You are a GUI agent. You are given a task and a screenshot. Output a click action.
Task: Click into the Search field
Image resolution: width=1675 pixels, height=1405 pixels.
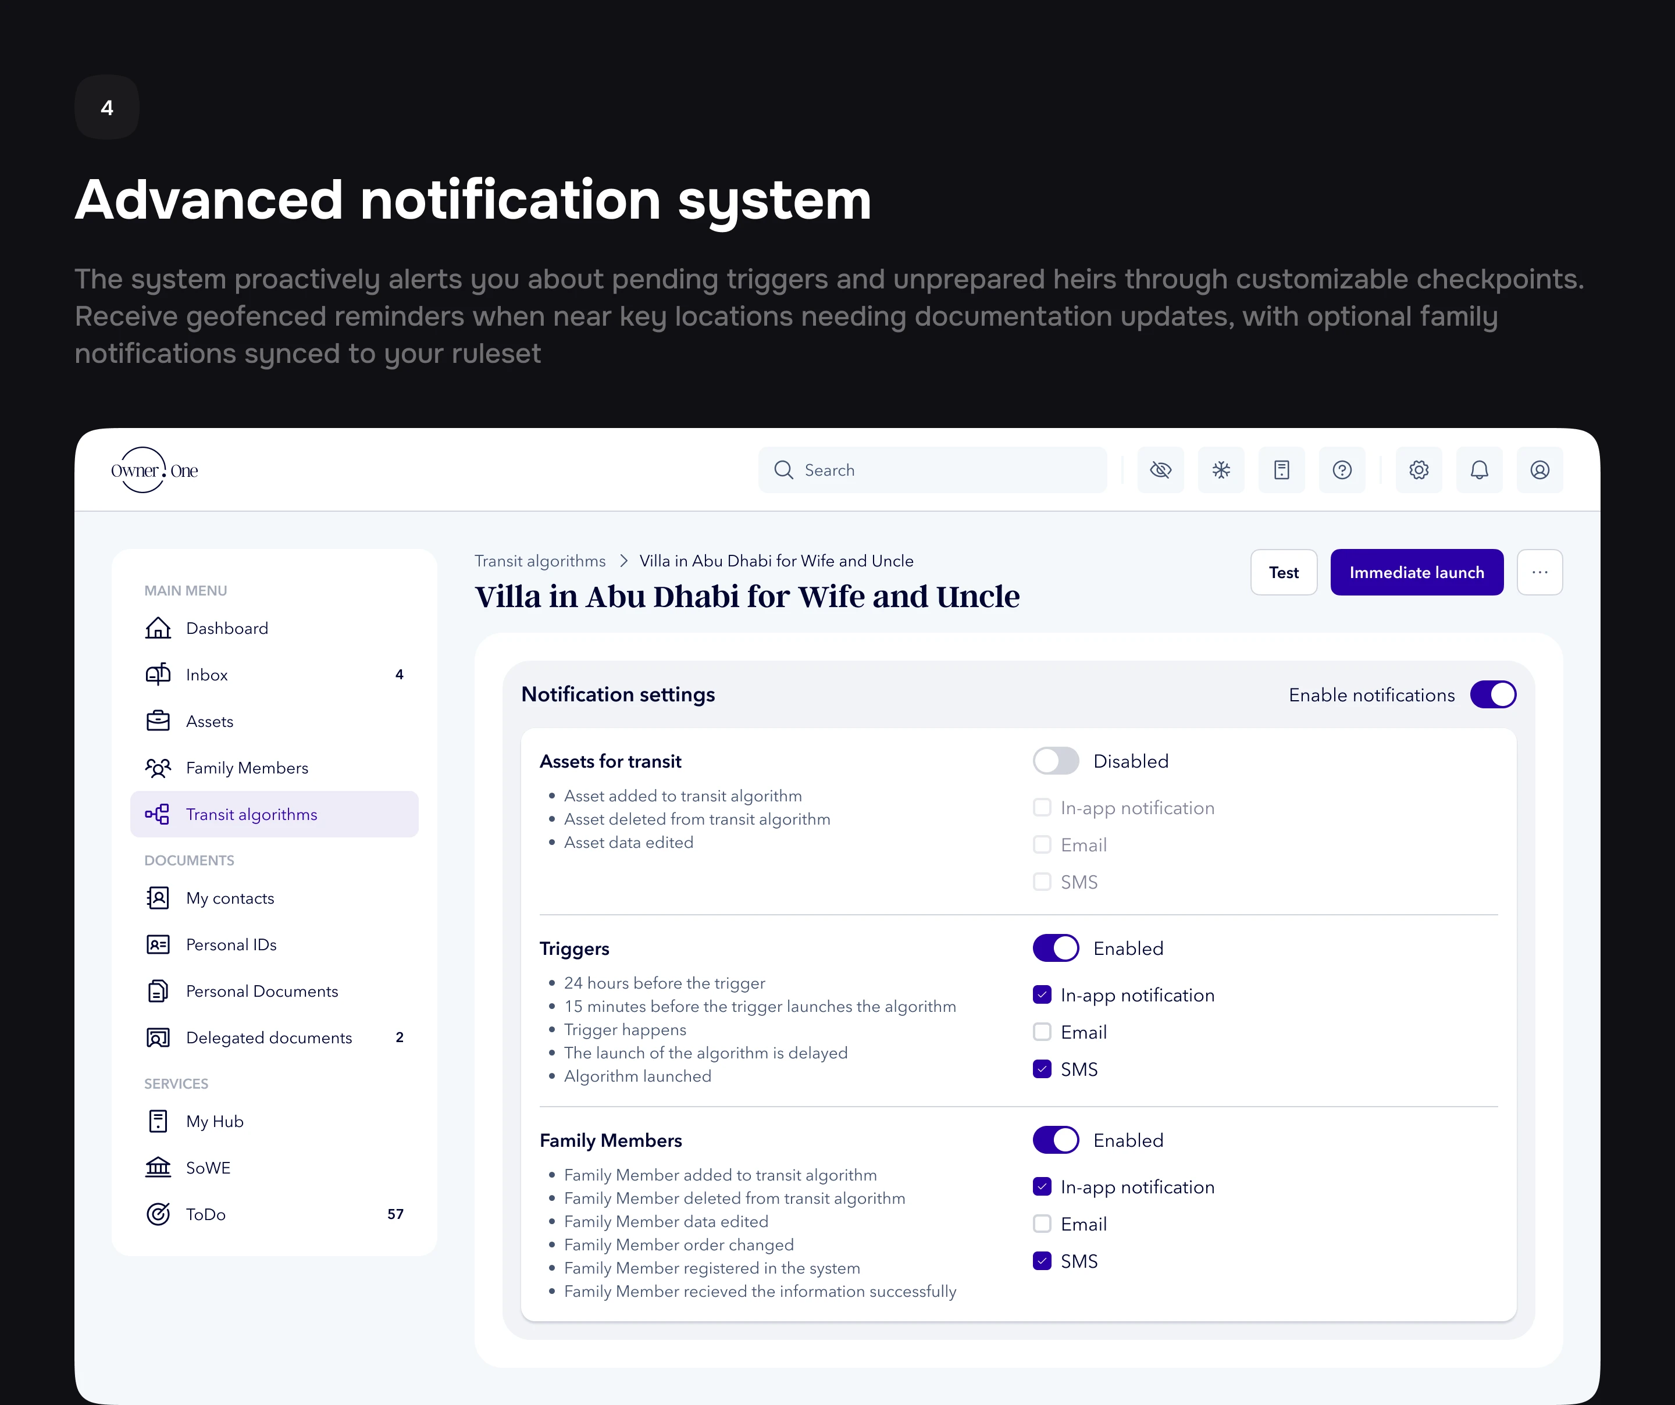(941, 470)
